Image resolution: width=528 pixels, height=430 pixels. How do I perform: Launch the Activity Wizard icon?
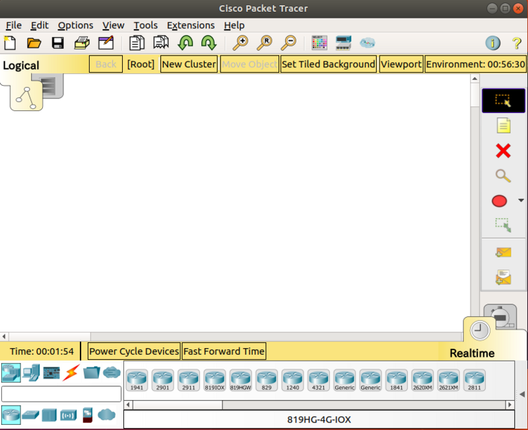click(106, 43)
